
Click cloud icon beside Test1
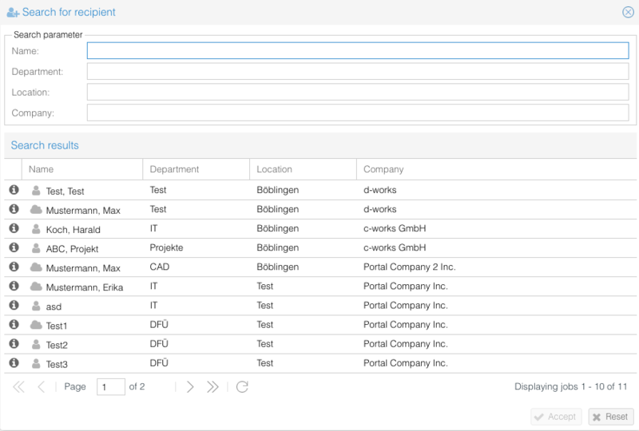tap(36, 325)
